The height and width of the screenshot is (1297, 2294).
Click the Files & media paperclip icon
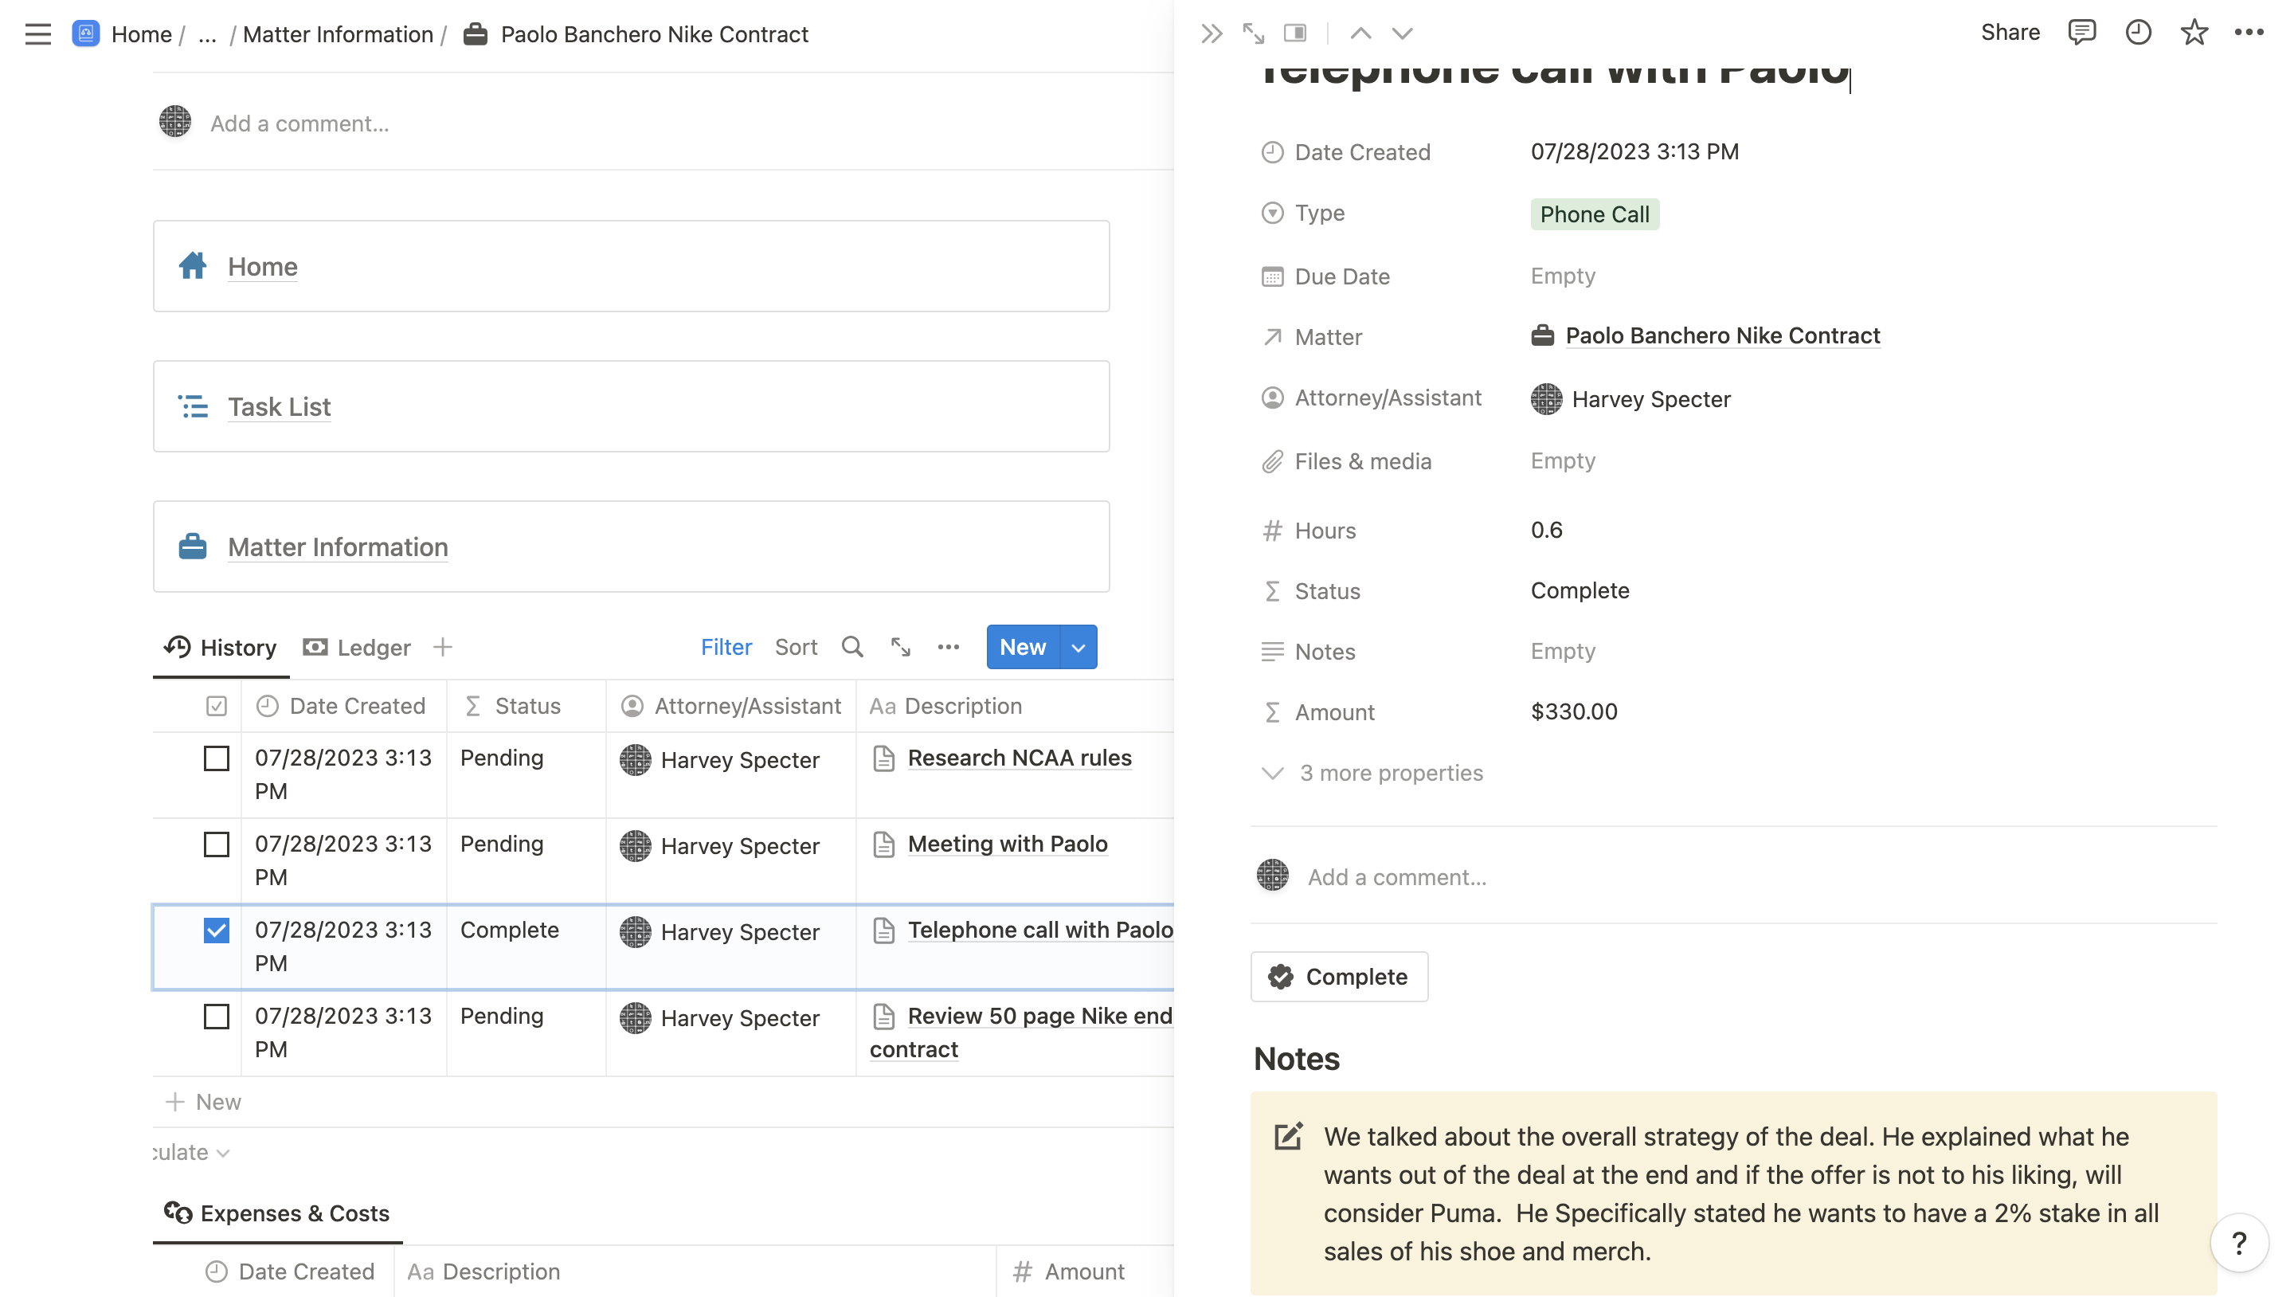pos(1273,461)
